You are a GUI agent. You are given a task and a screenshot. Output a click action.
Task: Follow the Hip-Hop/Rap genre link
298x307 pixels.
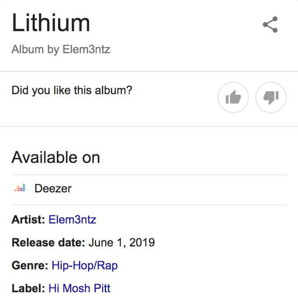tap(84, 265)
